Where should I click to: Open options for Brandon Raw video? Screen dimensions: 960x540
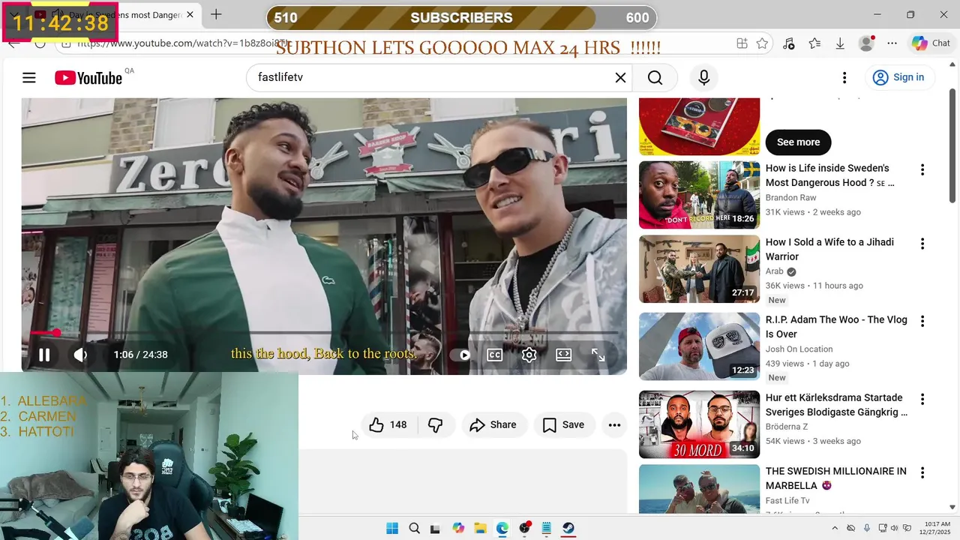point(922,170)
